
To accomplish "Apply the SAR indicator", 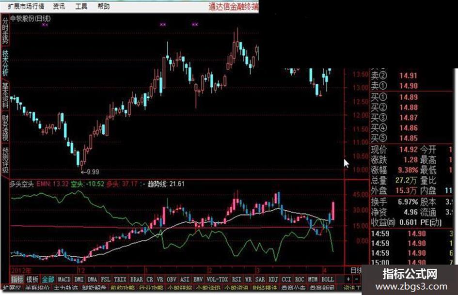I will pos(260,279).
